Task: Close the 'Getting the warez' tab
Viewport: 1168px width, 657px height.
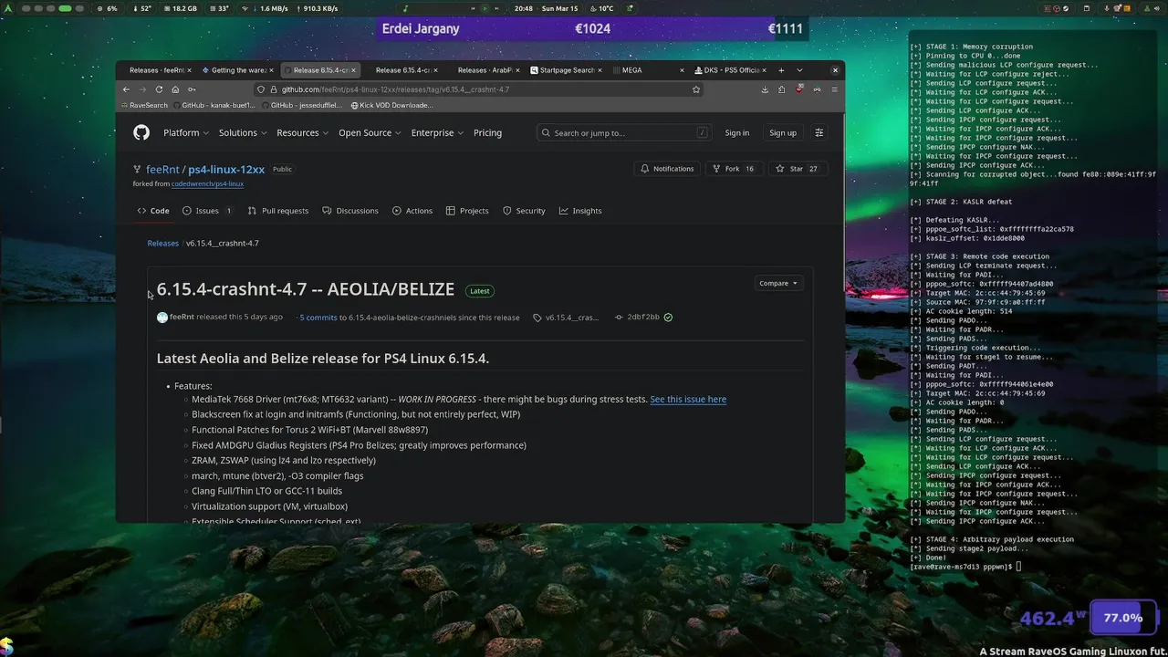Action: coord(270,70)
